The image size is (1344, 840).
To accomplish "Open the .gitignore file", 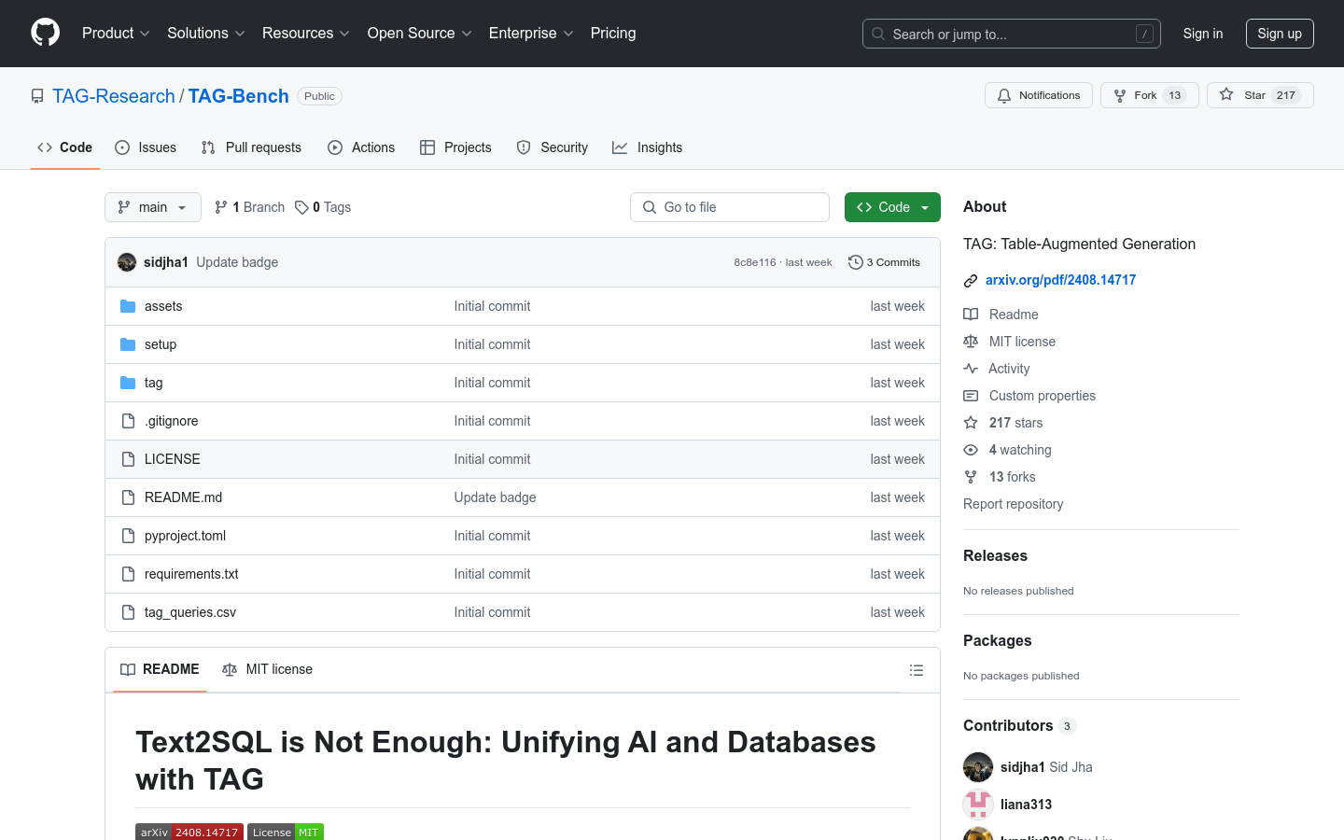I will pyautogui.click(x=171, y=421).
